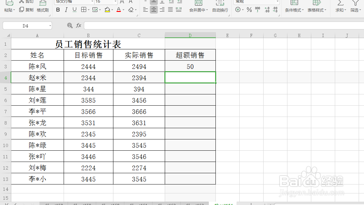
Task: Select cell with value 3666
Action: tap(139, 112)
